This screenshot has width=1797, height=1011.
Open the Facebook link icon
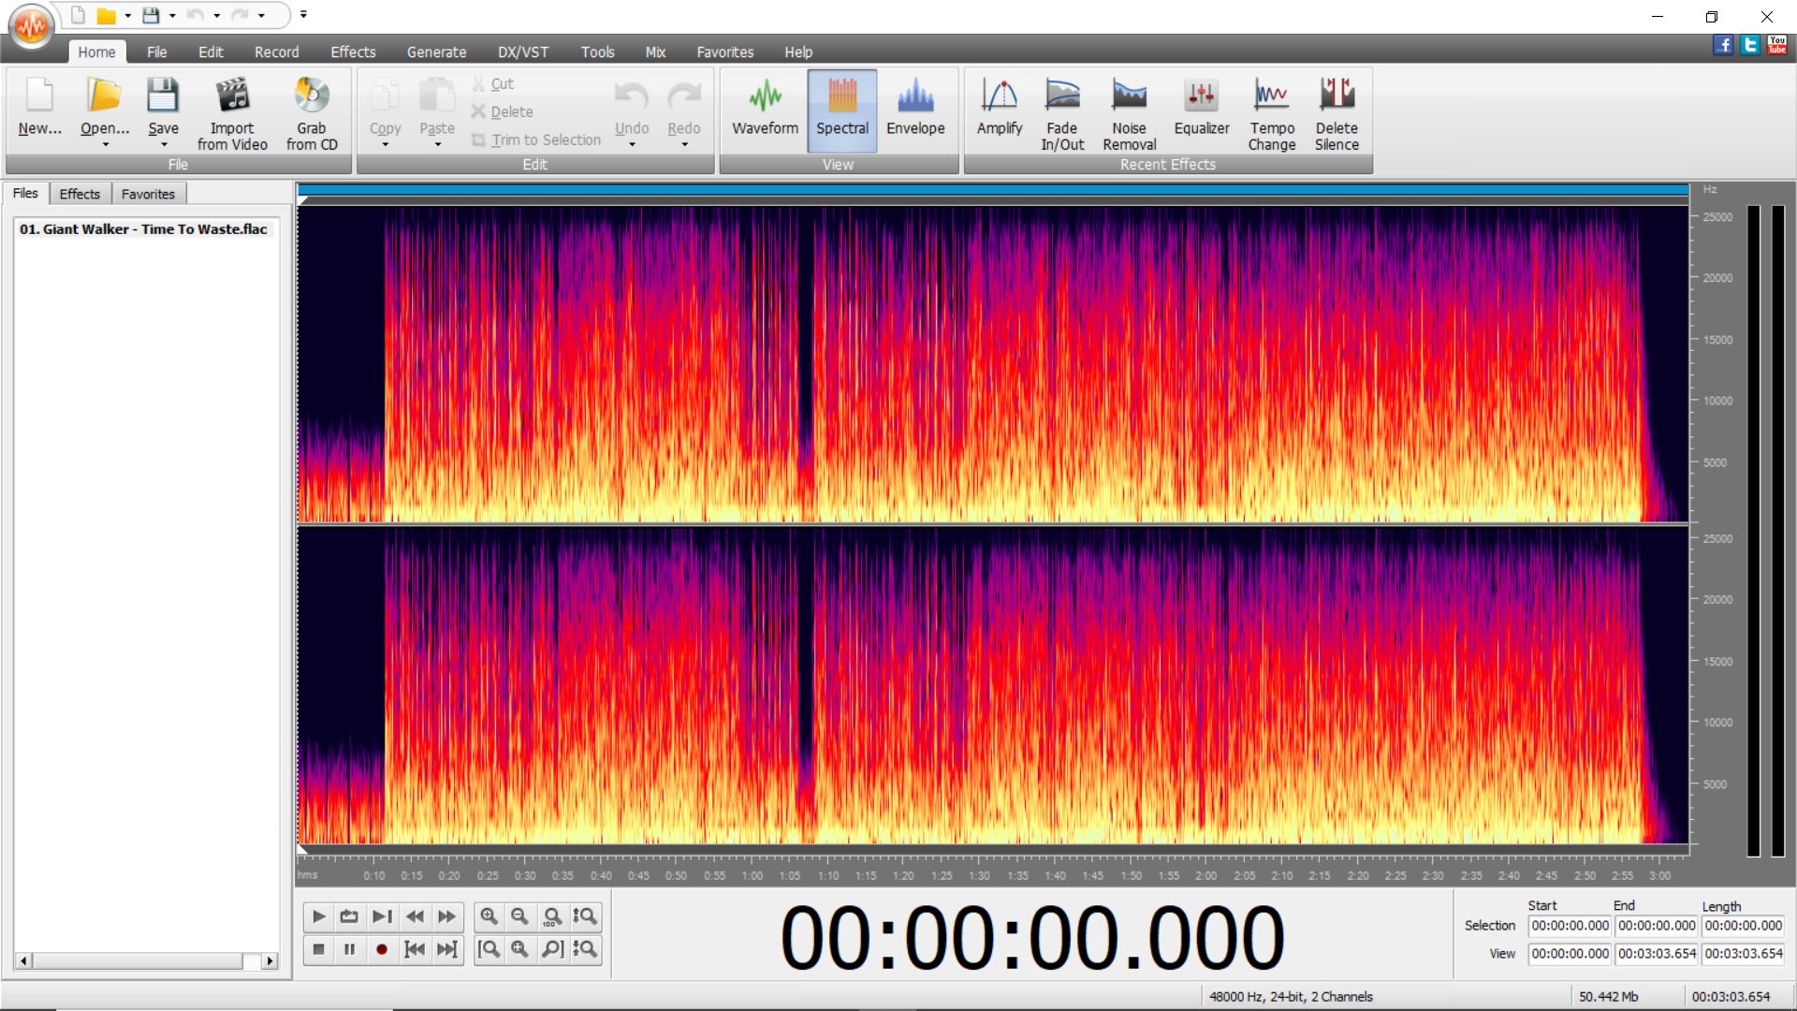(x=1723, y=44)
